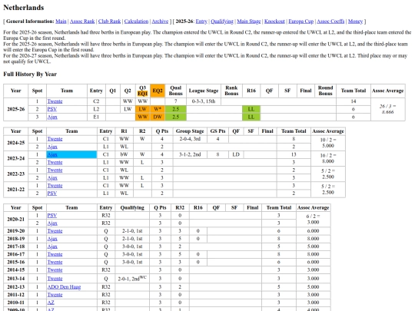This screenshot has width=415, height=311.
Task: Click the green LL cell in PSV row
Action: click(251, 109)
